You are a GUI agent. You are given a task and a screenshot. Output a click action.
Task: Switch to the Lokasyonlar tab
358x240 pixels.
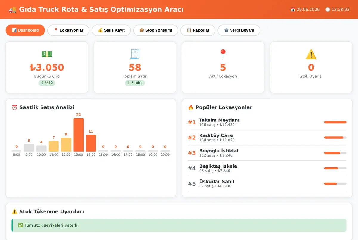[68, 30]
